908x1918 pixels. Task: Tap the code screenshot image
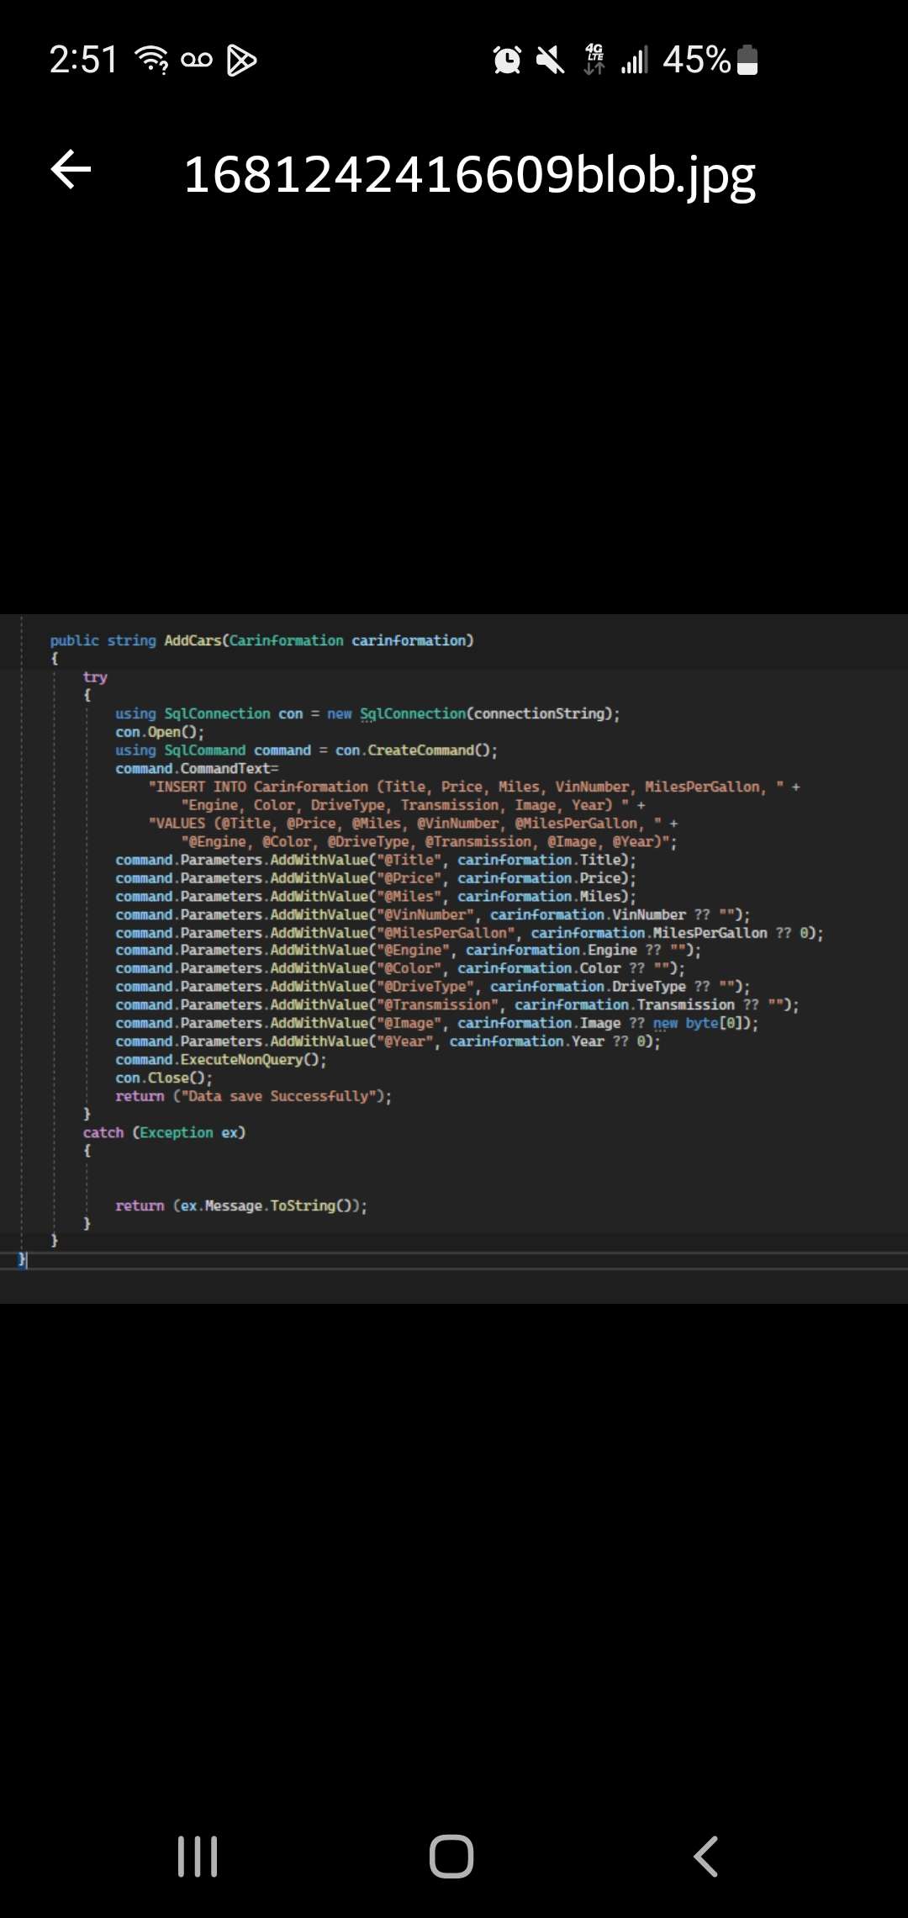pyautogui.click(x=454, y=959)
